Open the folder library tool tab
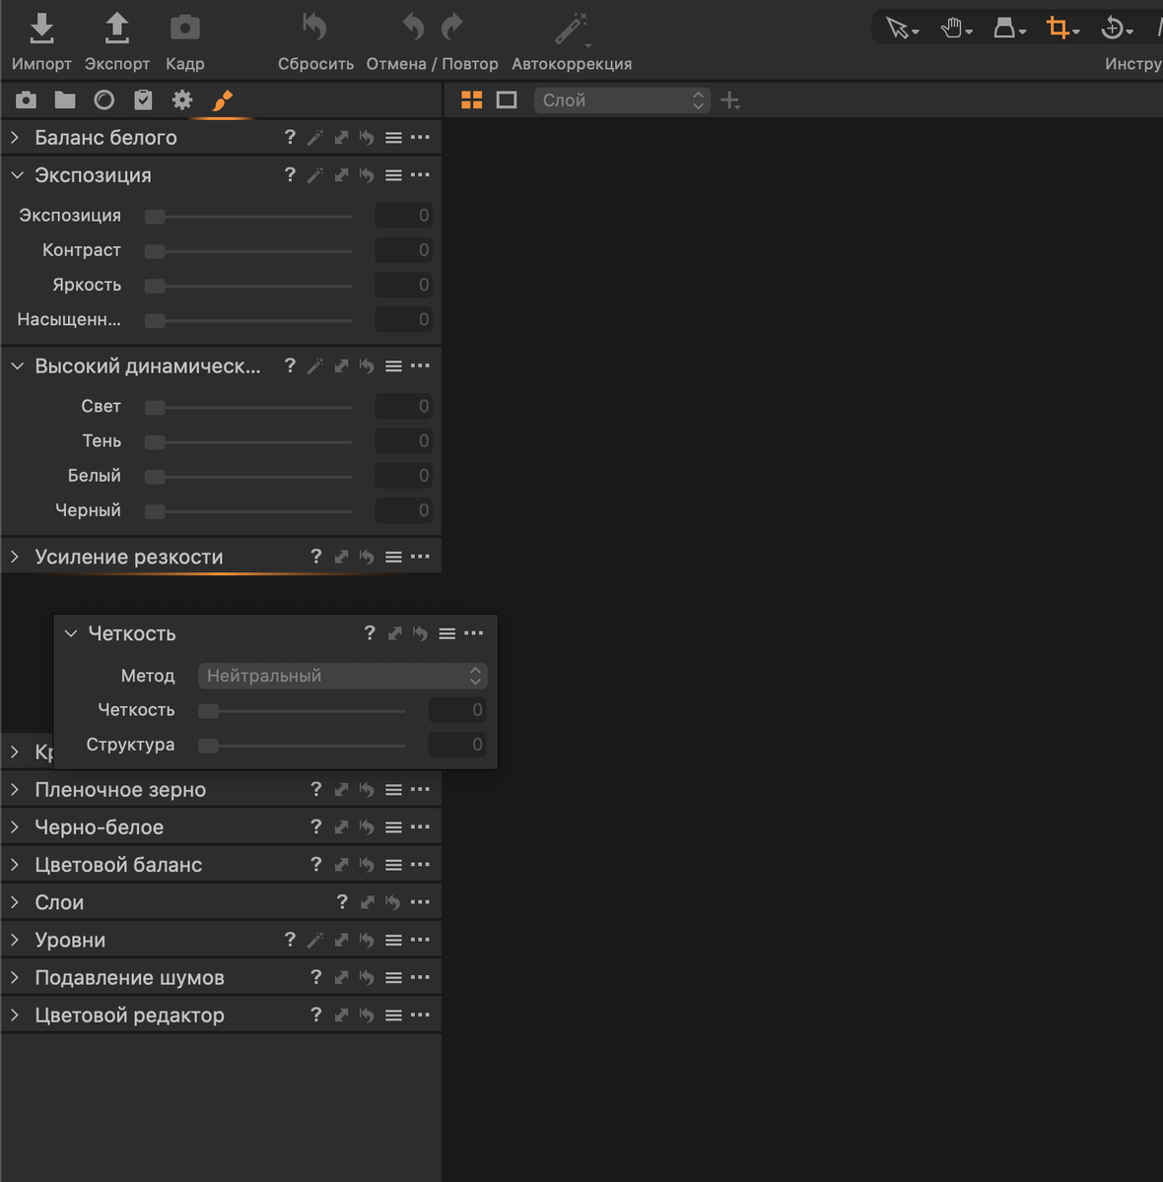 [x=65, y=100]
